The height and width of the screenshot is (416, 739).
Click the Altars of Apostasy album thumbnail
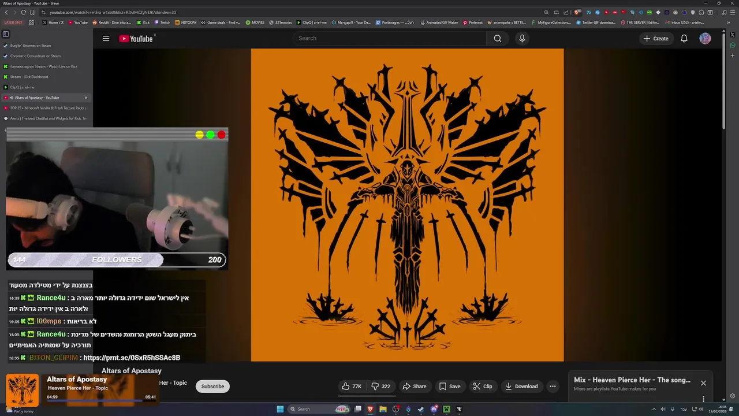pyautogui.click(x=23, y=391)
